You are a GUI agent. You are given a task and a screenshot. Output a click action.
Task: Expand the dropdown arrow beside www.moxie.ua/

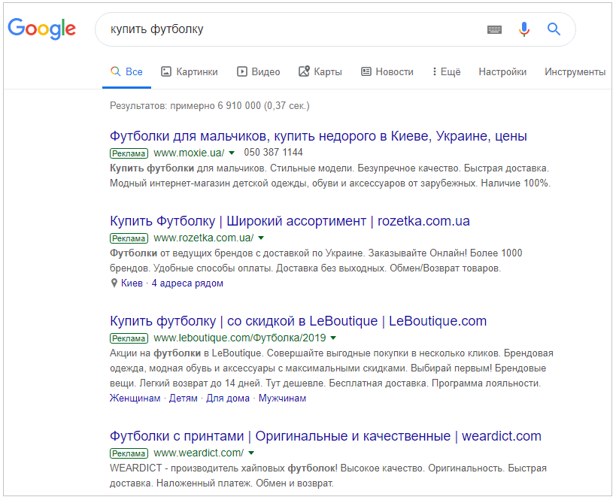pos(232,153)
